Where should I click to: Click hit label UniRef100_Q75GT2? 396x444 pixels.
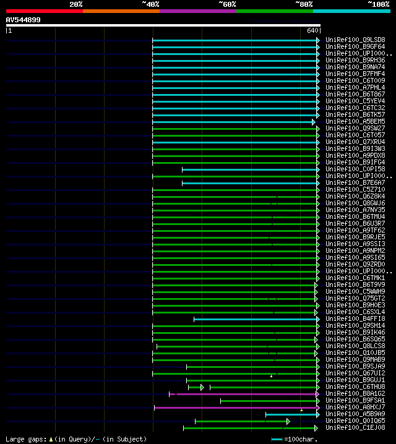[355, 298]
